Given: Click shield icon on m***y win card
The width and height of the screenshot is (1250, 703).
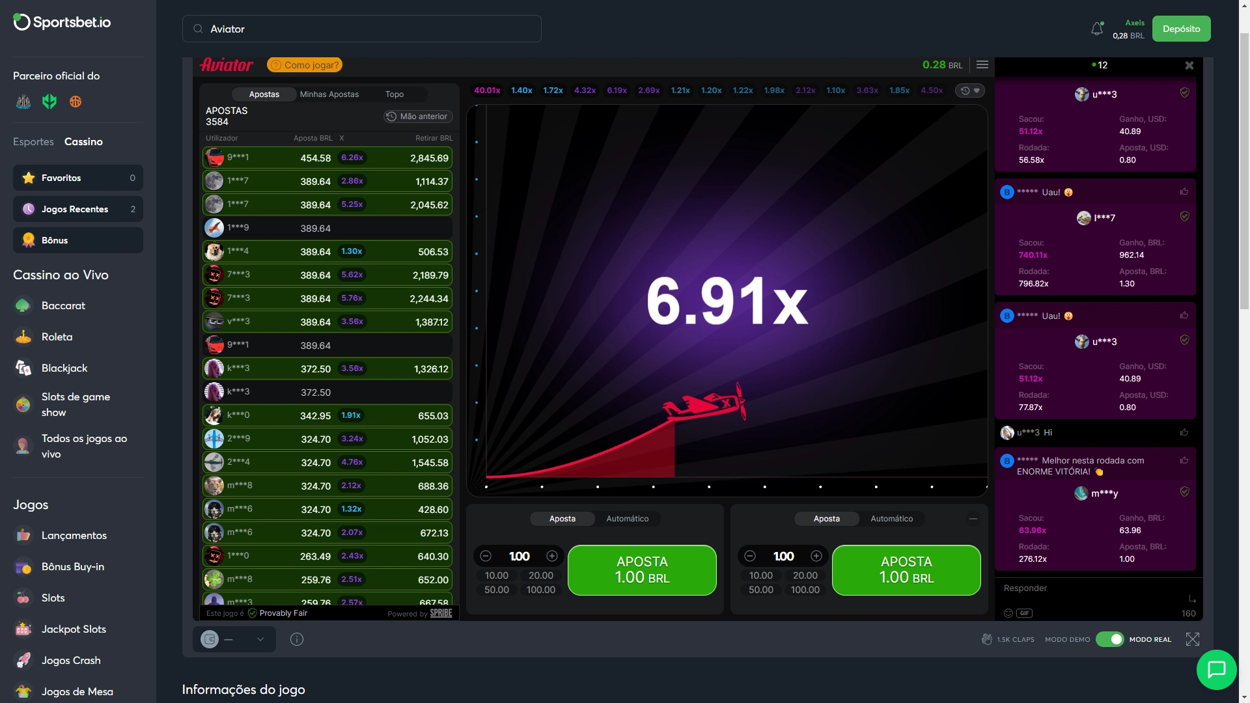Looking at the screenshot, I should click(1184, 492).
